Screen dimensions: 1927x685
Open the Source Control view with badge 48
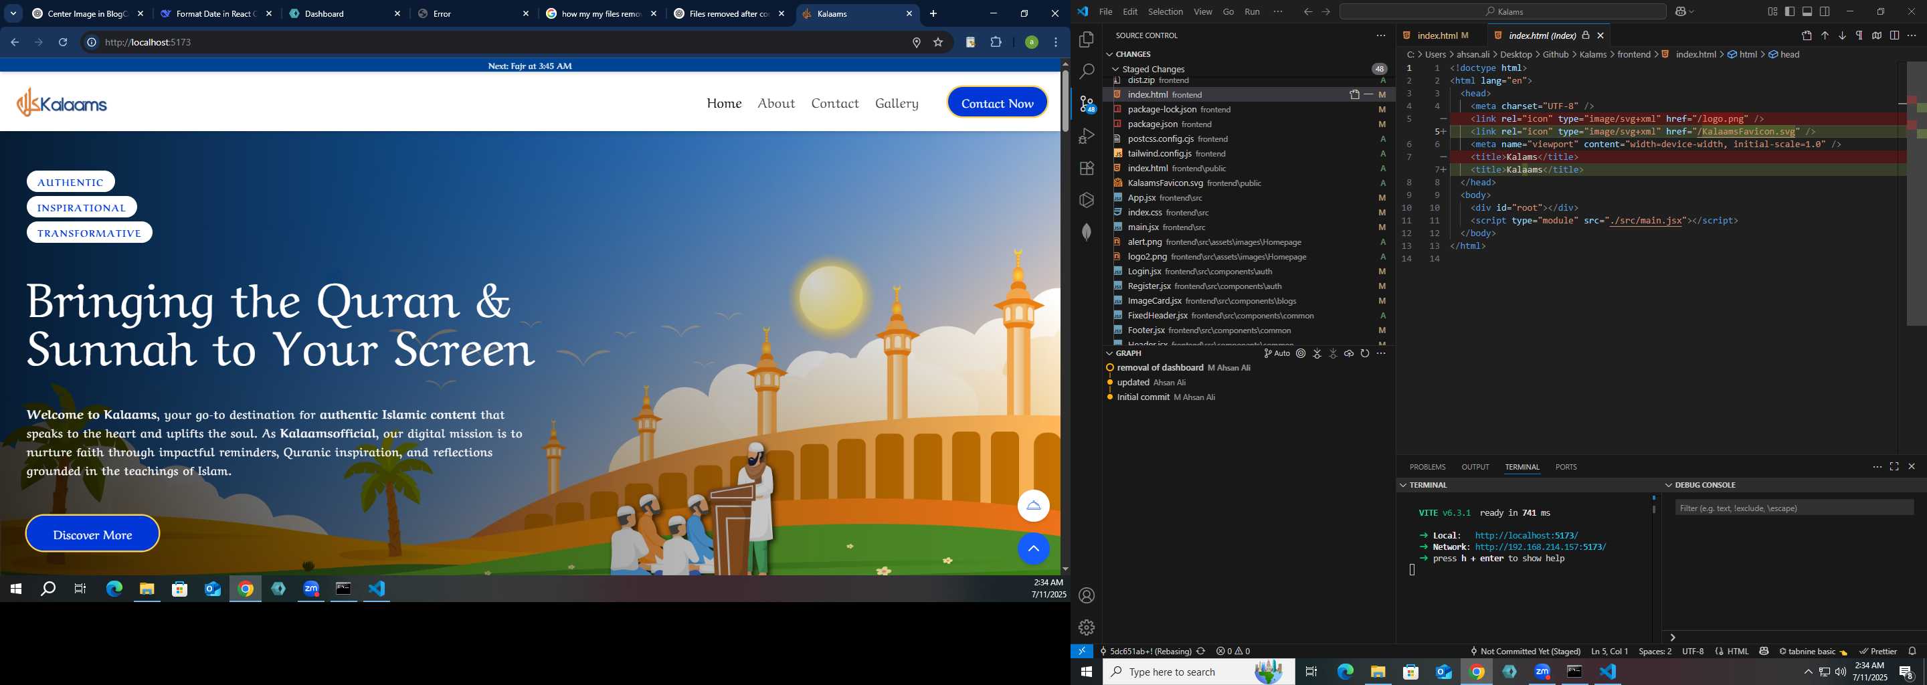[1086, 104]
